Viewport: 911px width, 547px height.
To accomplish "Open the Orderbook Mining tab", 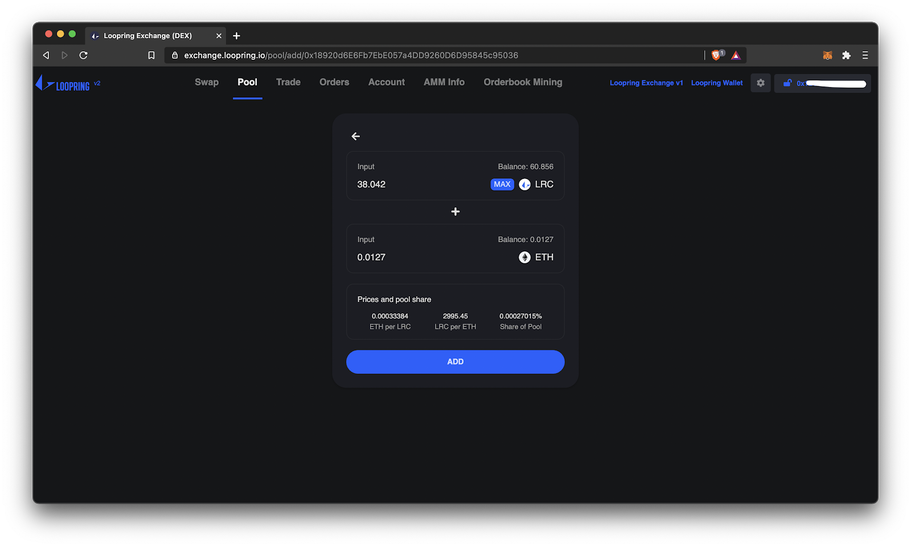I will (x=523, y=82).
